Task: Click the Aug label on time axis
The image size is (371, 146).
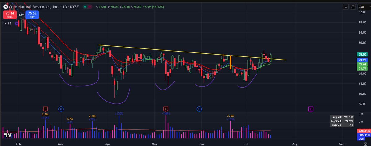Action: (x=295, y=144)
